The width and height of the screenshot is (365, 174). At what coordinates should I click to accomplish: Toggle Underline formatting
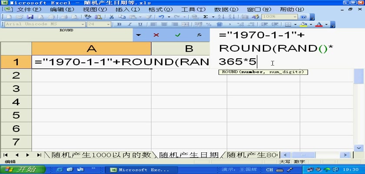(140, 24)
